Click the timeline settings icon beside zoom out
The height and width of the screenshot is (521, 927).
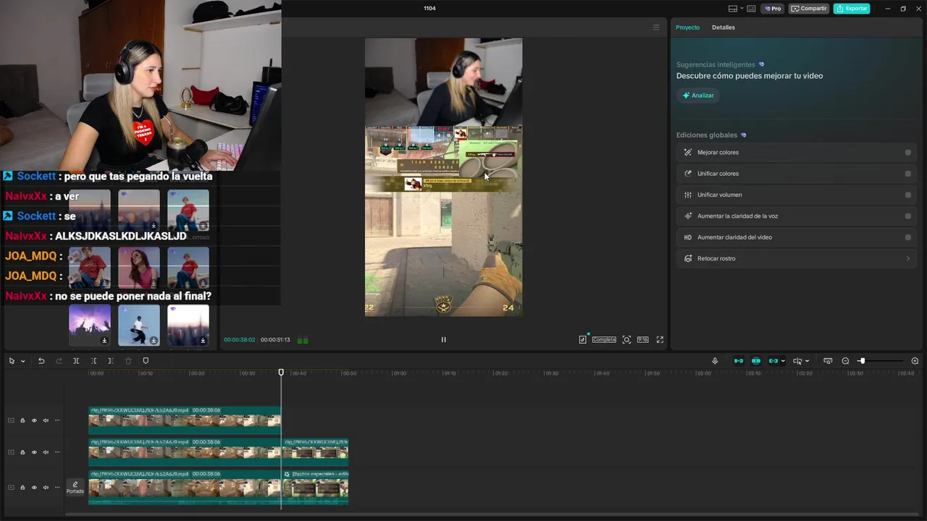[x=828, y=360]
